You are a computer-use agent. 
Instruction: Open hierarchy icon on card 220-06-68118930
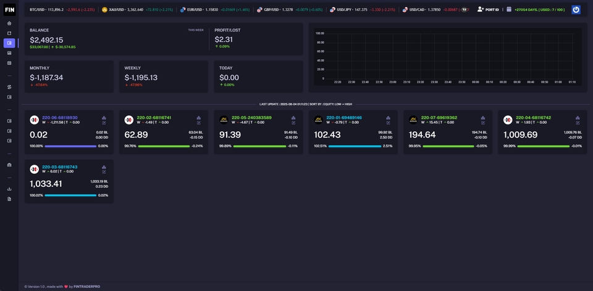[x=104, y=118]
